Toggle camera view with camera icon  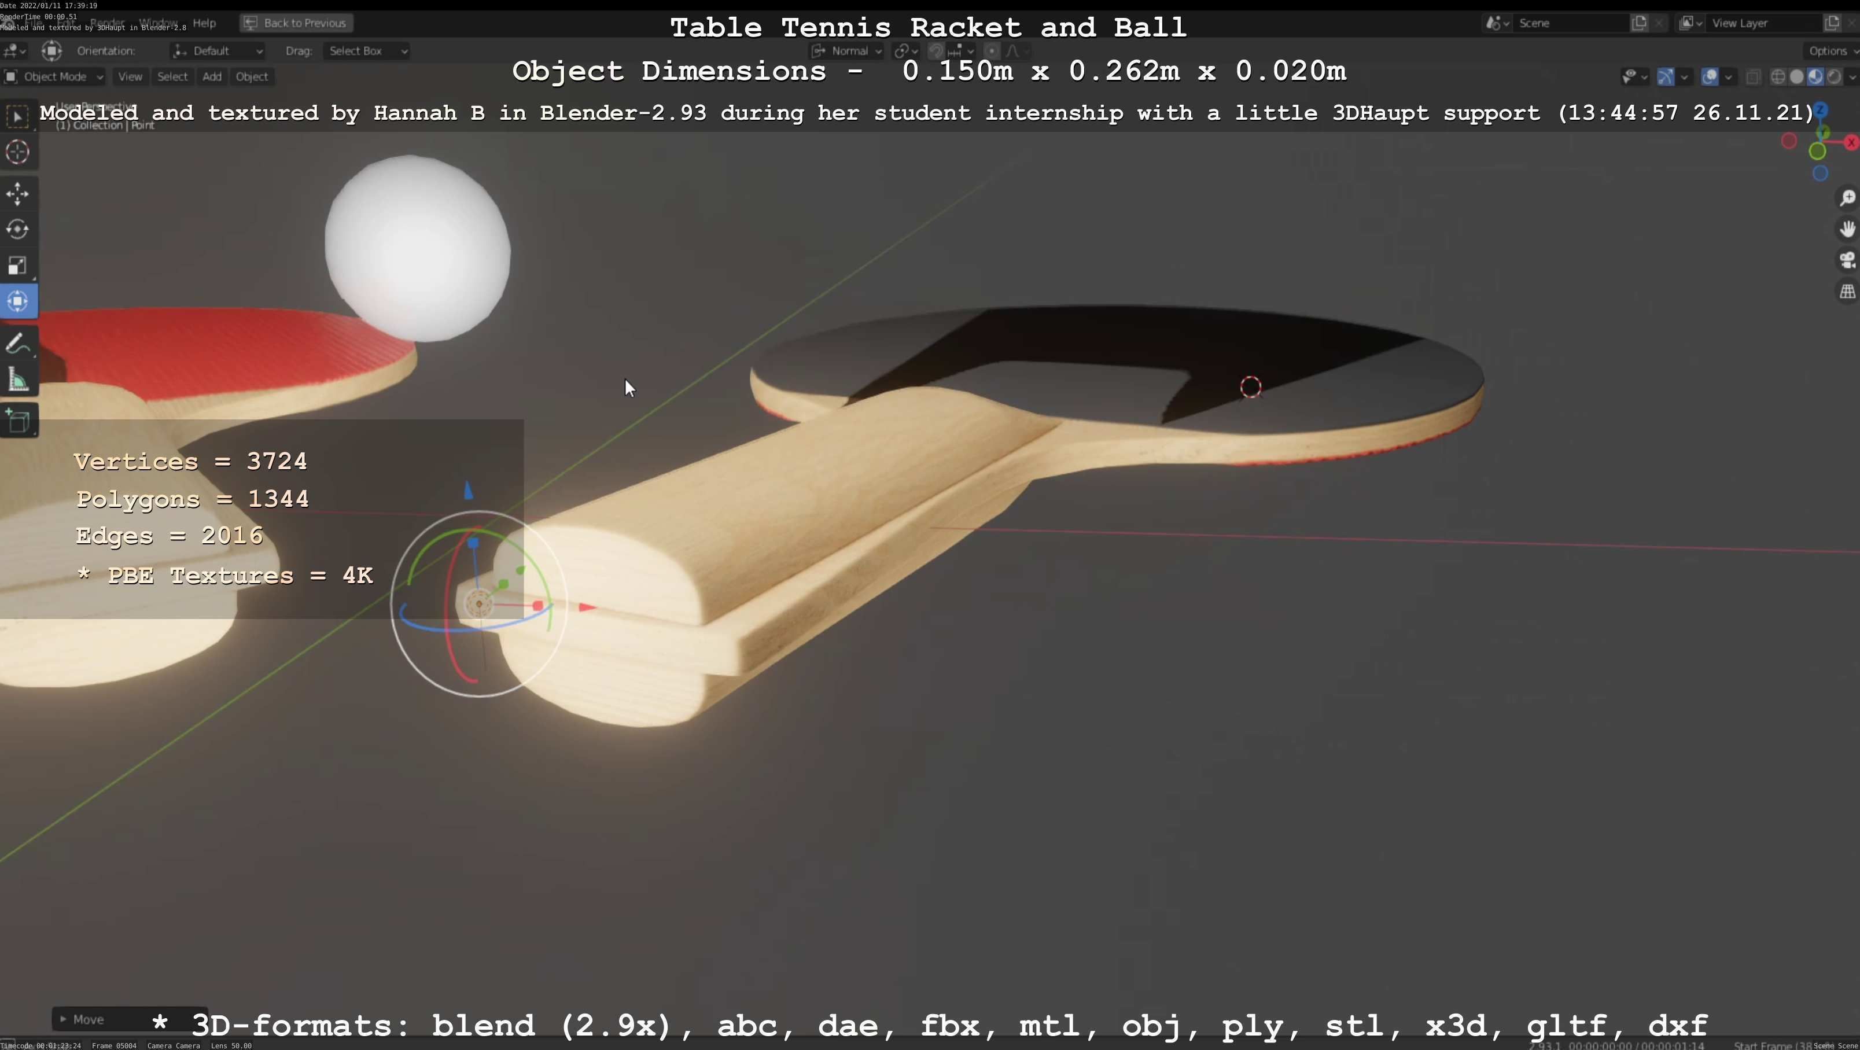pos(1848,261)
